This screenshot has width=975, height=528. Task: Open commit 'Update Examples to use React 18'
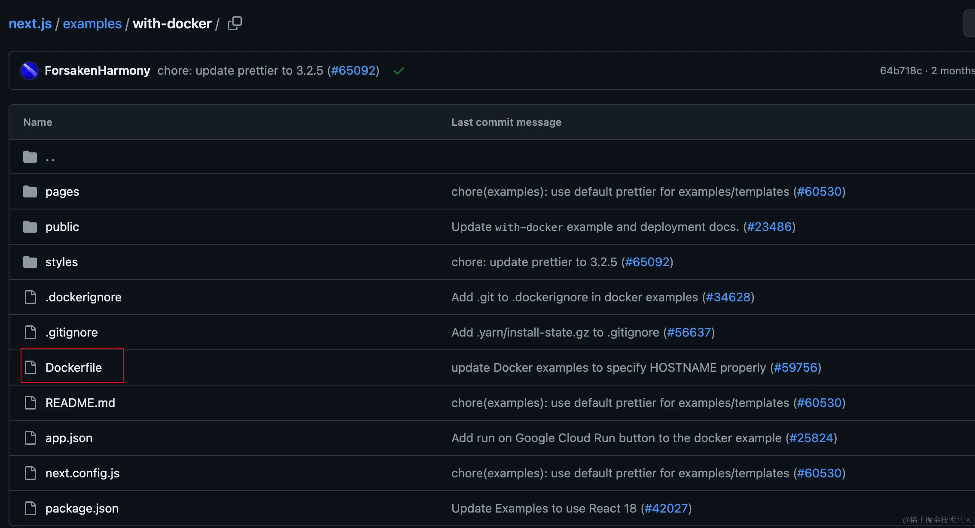point(544,508)
